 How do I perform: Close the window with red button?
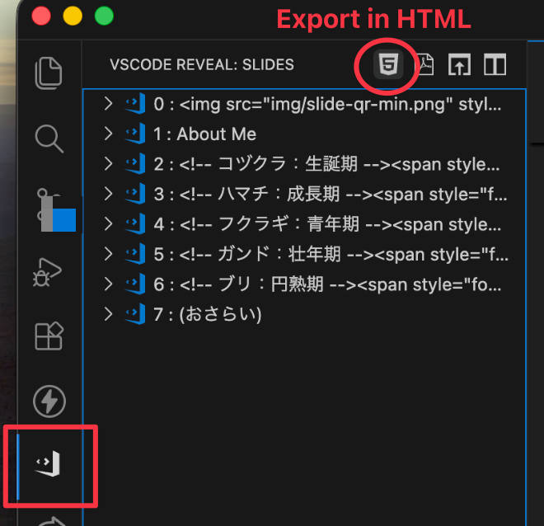click(41, 16)
